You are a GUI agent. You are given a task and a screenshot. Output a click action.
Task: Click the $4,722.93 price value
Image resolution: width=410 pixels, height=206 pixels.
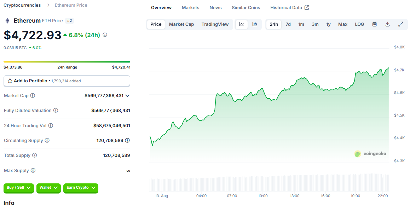click(33, 35)
